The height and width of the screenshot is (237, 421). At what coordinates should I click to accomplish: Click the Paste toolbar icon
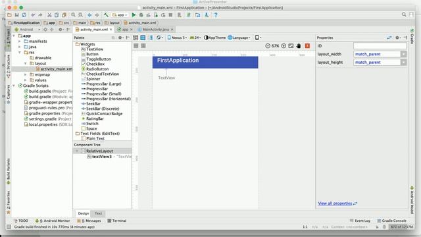(64, 15)
